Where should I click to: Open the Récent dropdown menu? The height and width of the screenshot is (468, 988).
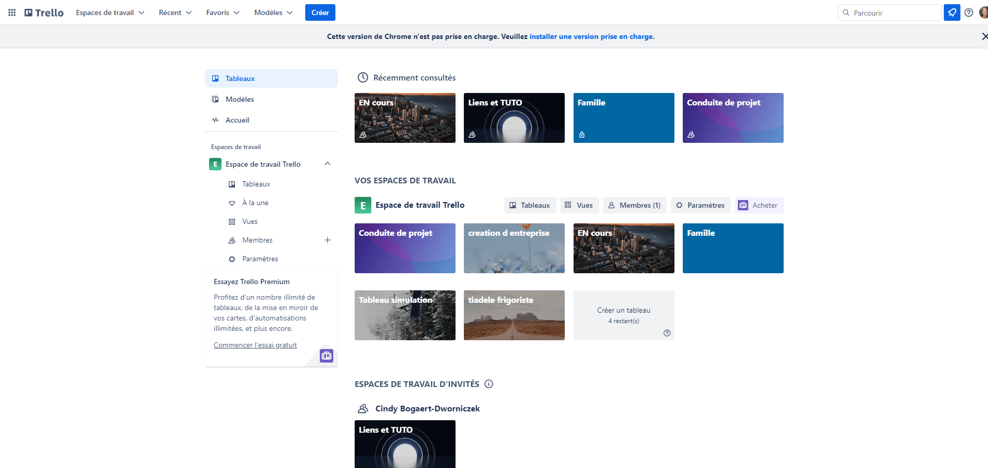click(175, 12)
